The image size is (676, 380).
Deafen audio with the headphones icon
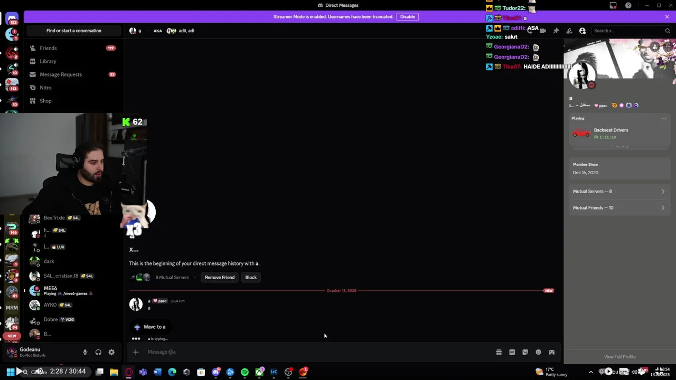[98, 352]
